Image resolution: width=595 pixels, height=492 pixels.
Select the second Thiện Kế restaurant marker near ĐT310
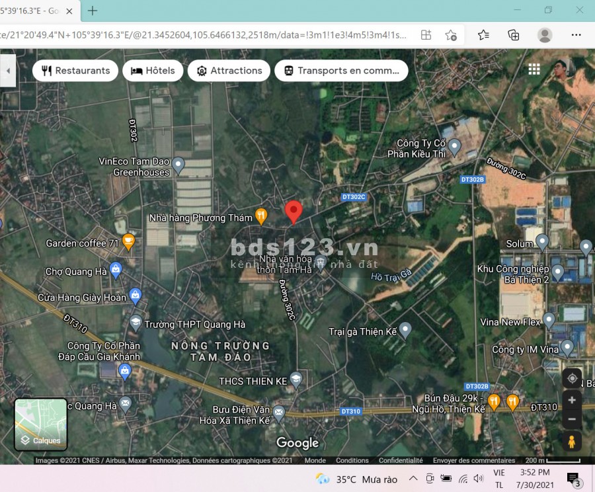point(512,403)
